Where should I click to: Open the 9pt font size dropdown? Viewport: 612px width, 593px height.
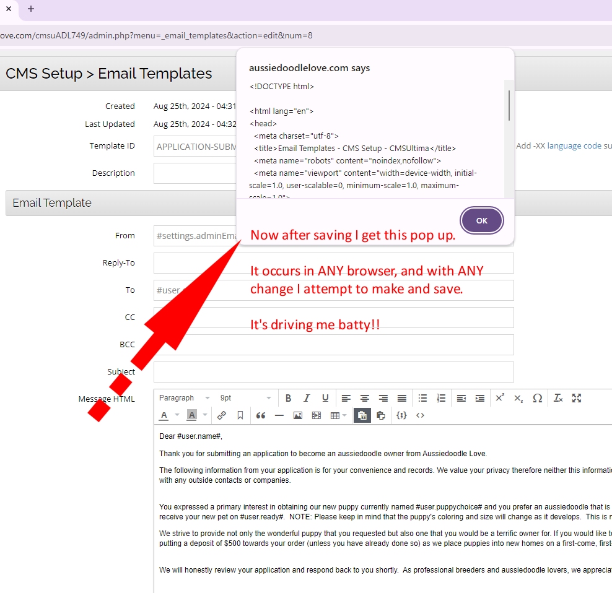[245, 398]
